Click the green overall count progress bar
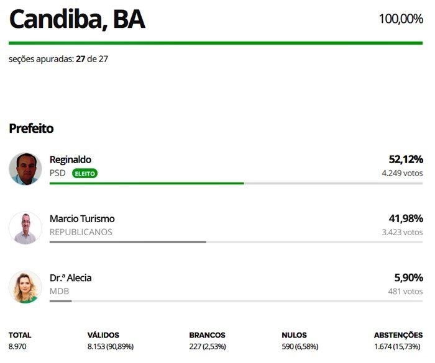 coord(216,43)
